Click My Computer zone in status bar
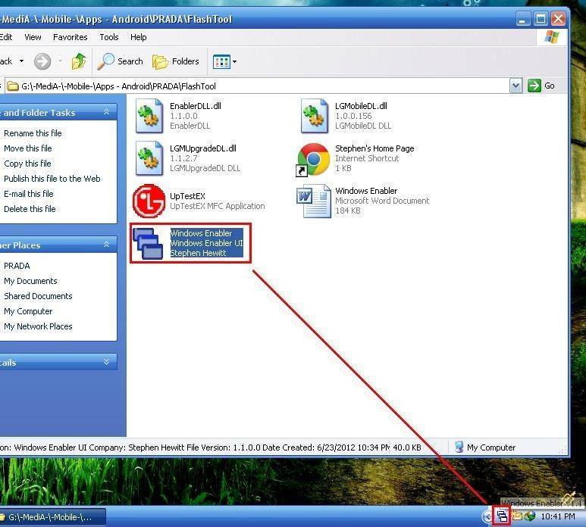Screen dimensions: 586x527 (485, 447)
